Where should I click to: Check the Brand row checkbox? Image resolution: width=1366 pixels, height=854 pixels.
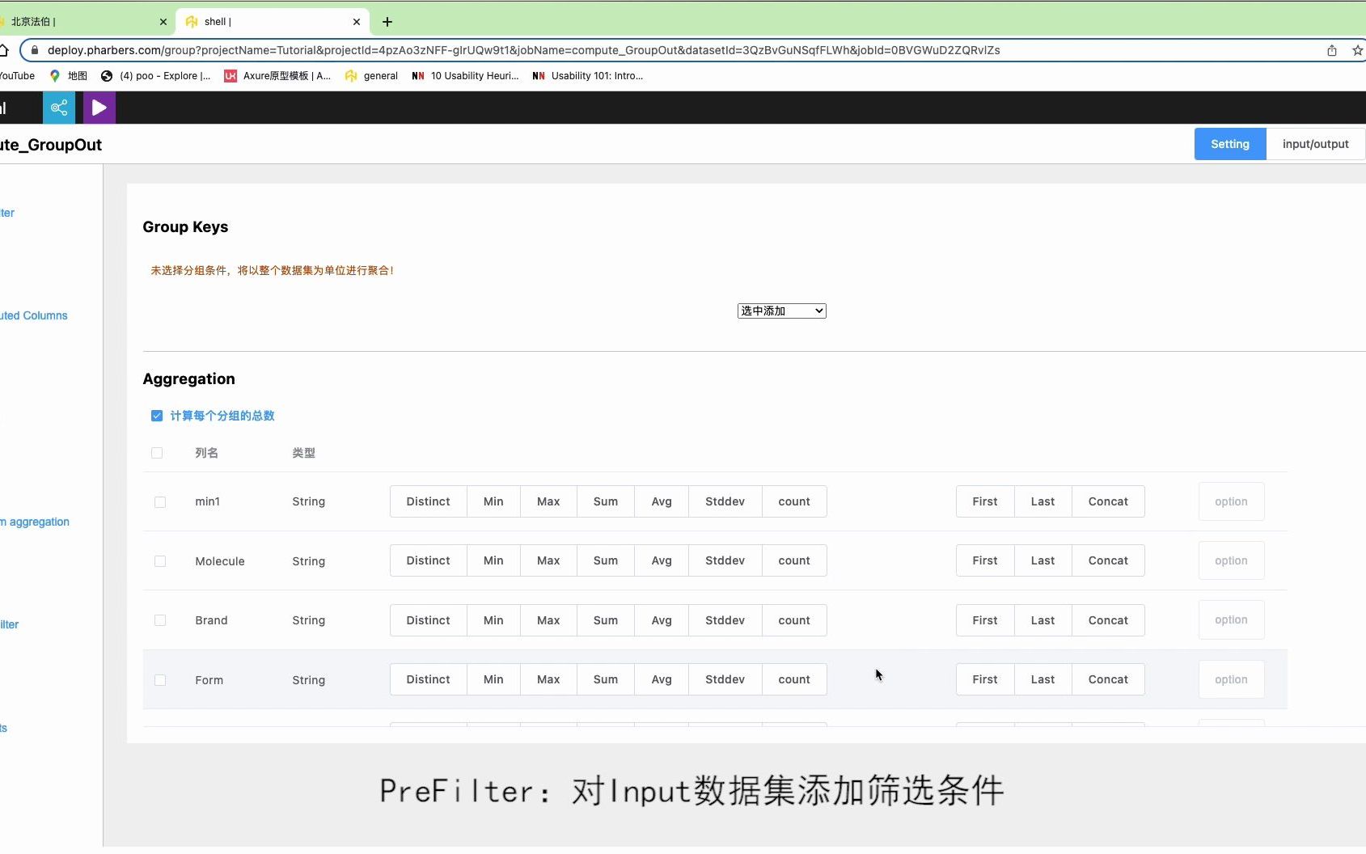[x=160, y=620]
